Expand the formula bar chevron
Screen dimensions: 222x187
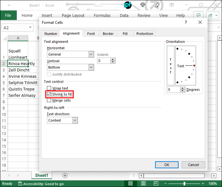218,27
